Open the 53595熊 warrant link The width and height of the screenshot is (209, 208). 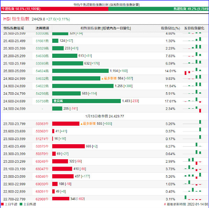coord(42,63)
